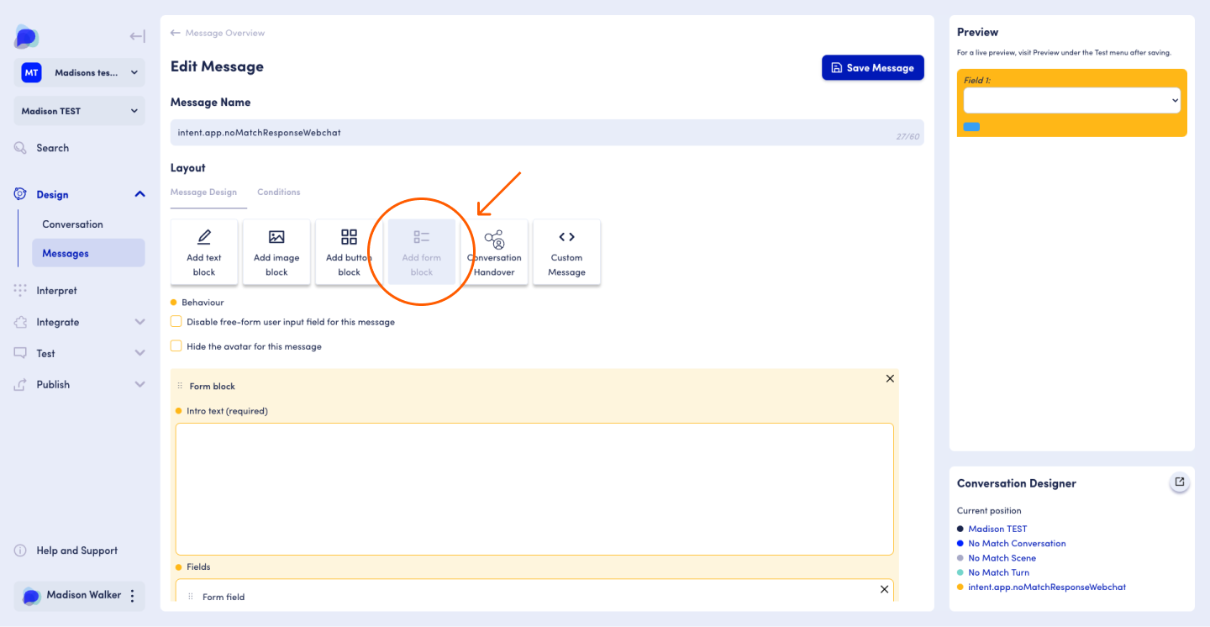Click the Conversation Handover icon
The image size is (1210, 627).
(495, 240)
